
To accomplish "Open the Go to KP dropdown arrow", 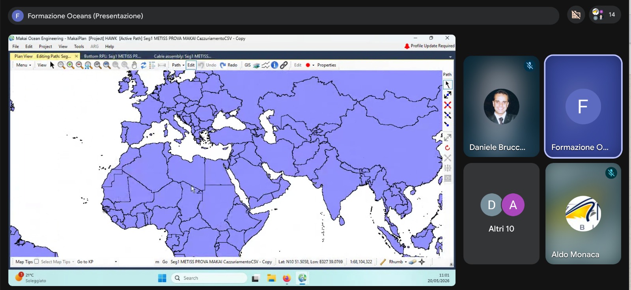I will point(116,262).
